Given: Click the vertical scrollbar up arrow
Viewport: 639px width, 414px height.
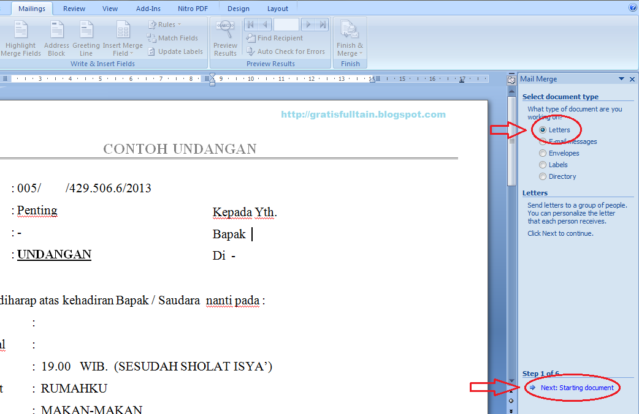Looking at the screenshot, I should [511, 92].
